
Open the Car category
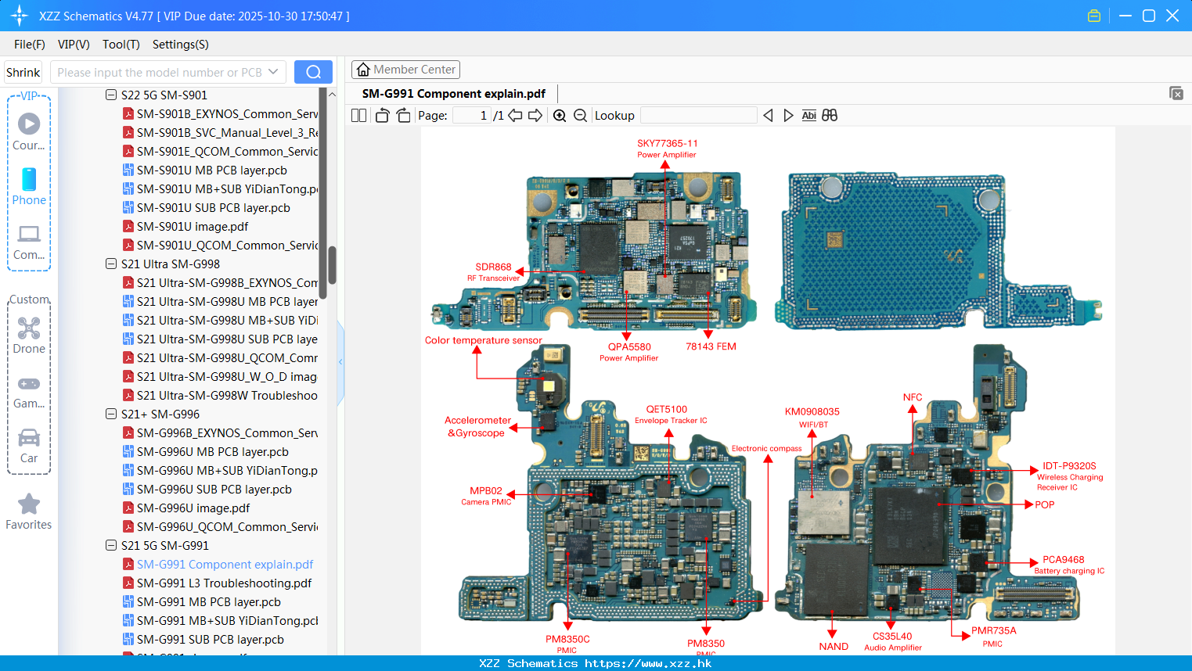(x=29, y=446)
